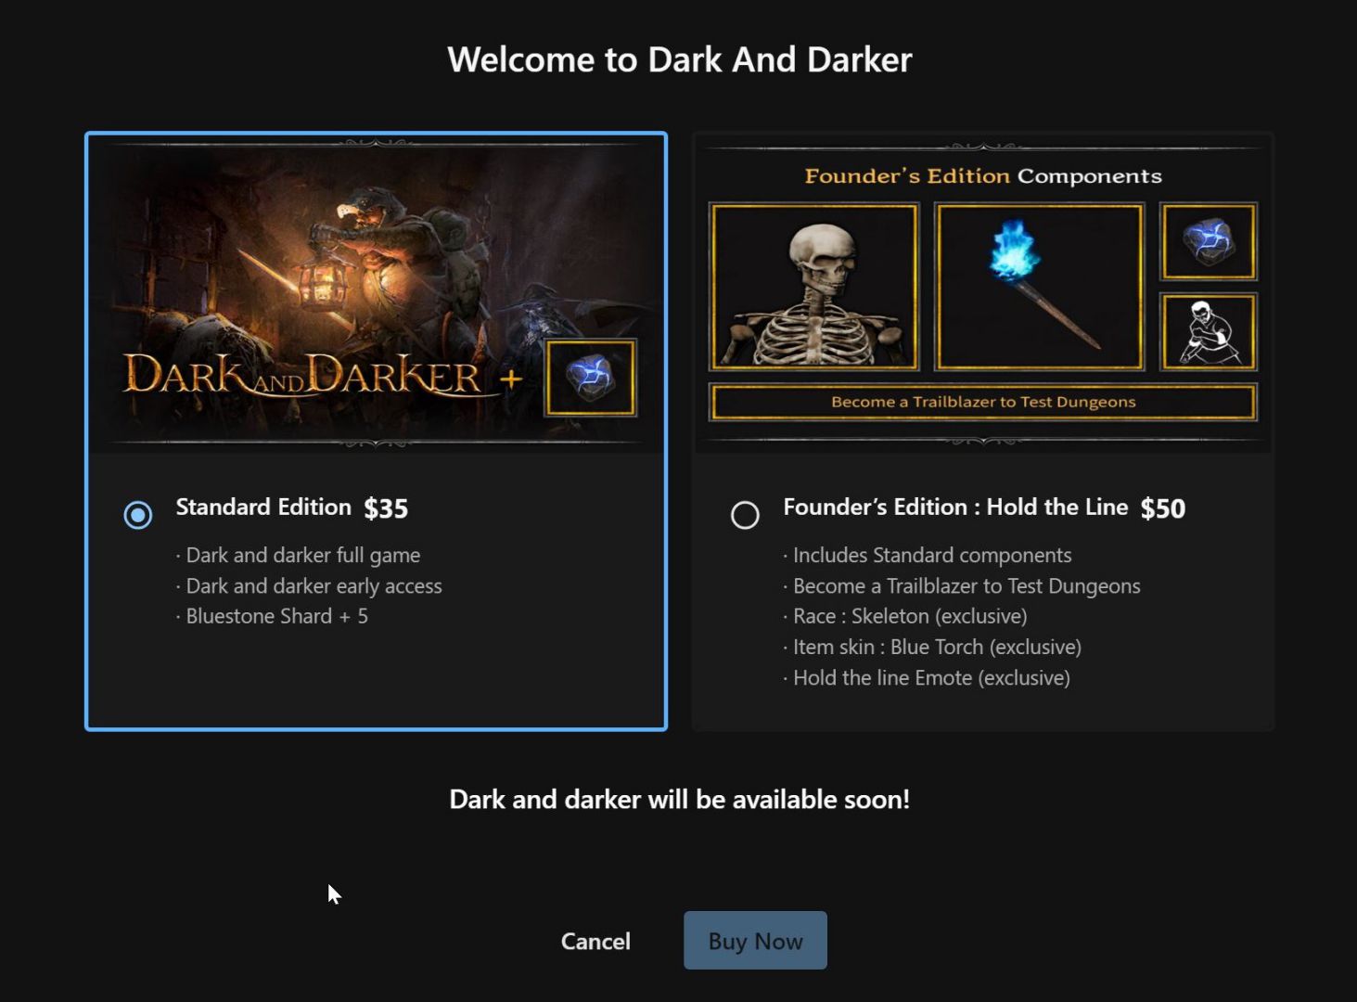Click 'Item skin : Blue Torch (exclusive)' line

[932, 647]
